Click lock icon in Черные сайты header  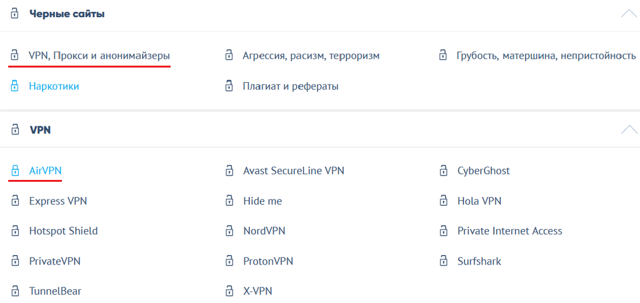15,14
